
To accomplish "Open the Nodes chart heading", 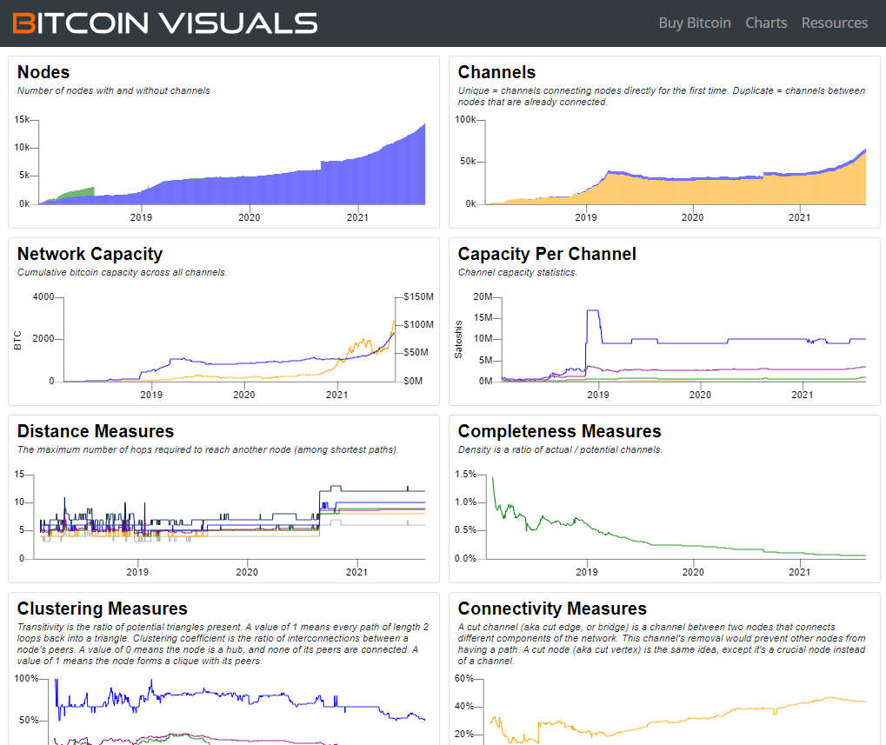I will coord(43,72).
